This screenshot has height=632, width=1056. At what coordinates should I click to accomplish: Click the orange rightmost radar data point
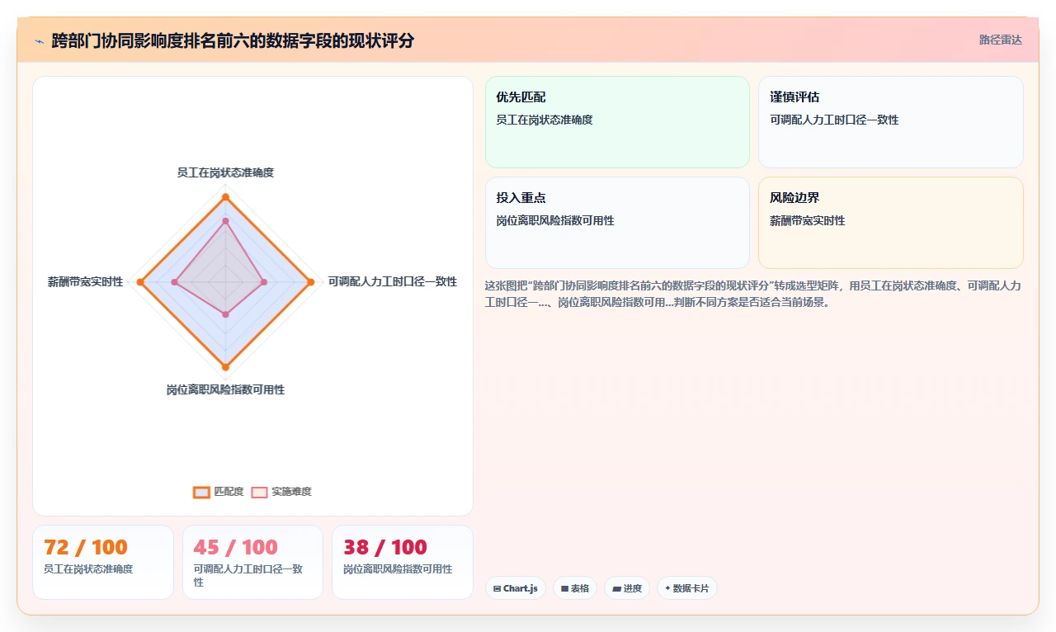[x=311, y=282]
